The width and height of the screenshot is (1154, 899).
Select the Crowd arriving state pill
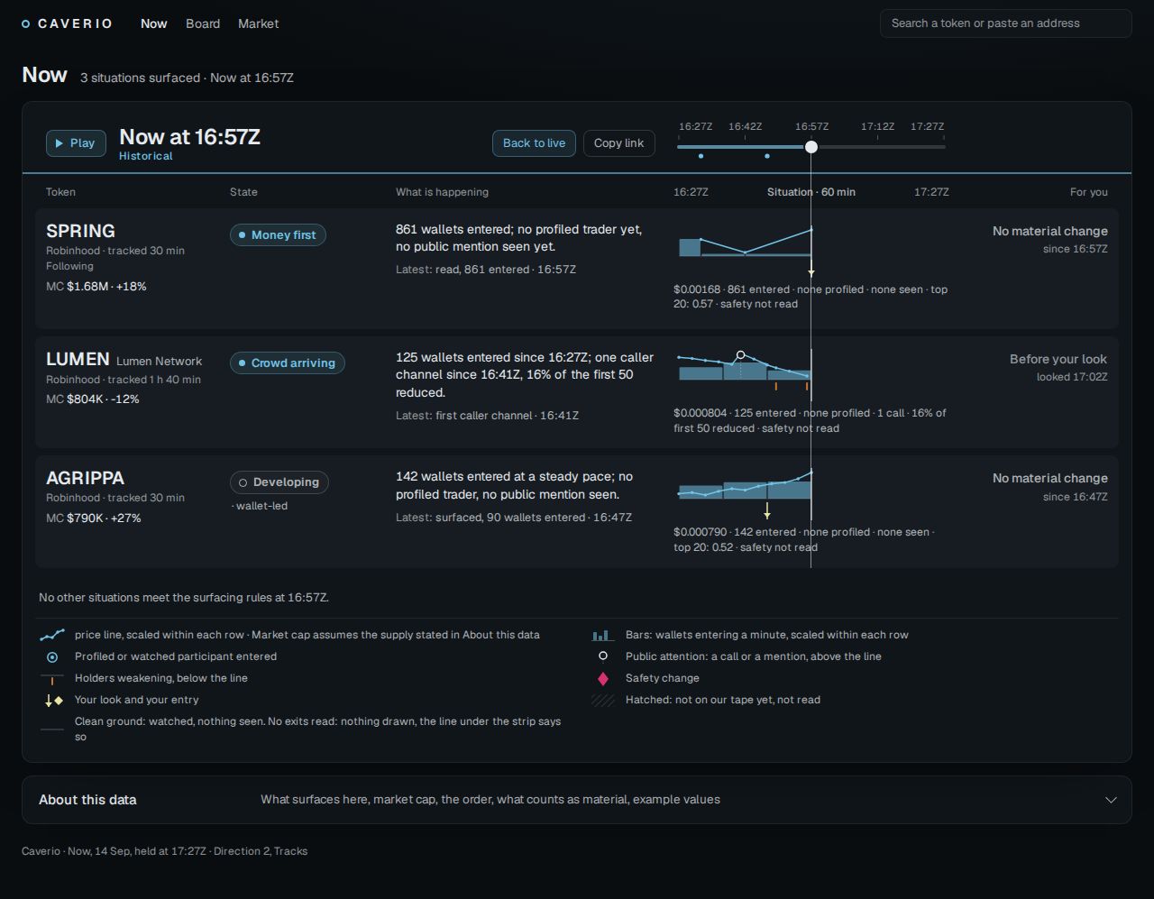click(288, 363)
